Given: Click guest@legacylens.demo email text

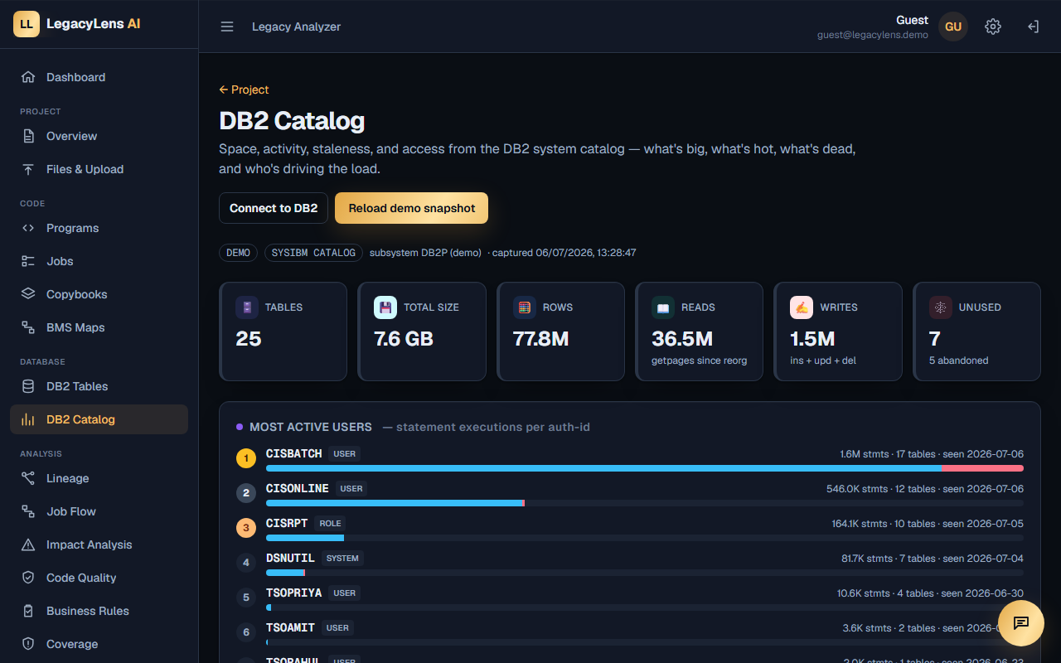Looking at the screenshot, I should (x=873, y=36).
